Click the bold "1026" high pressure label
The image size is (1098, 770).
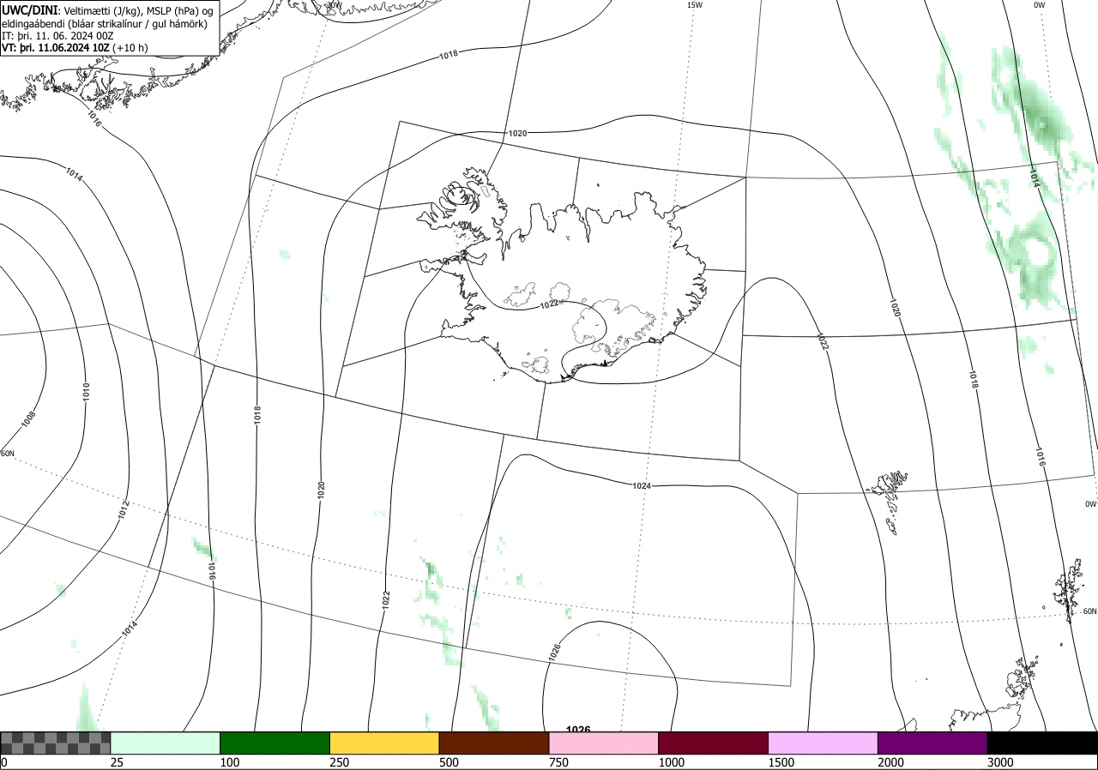pyautogui.click(x=579, y=730)
